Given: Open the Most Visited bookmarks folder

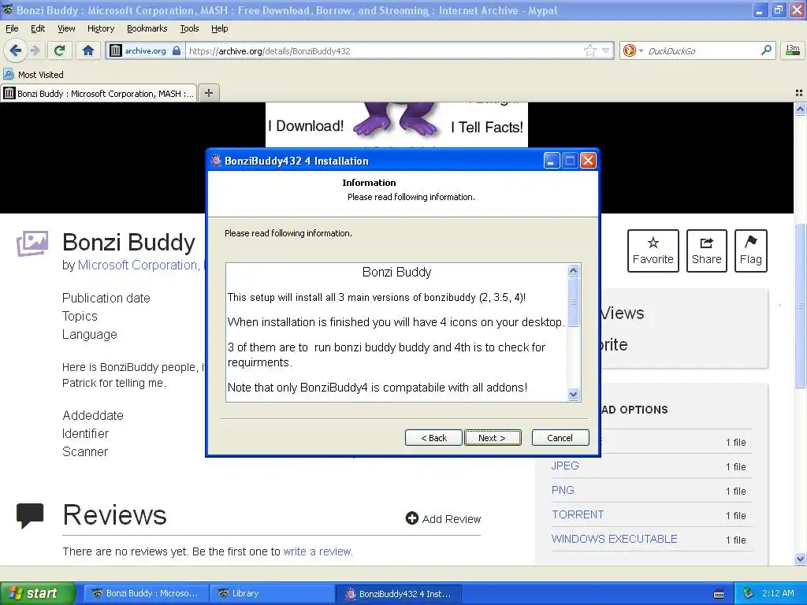Looking at the screenshot, I should click(34, 75).
